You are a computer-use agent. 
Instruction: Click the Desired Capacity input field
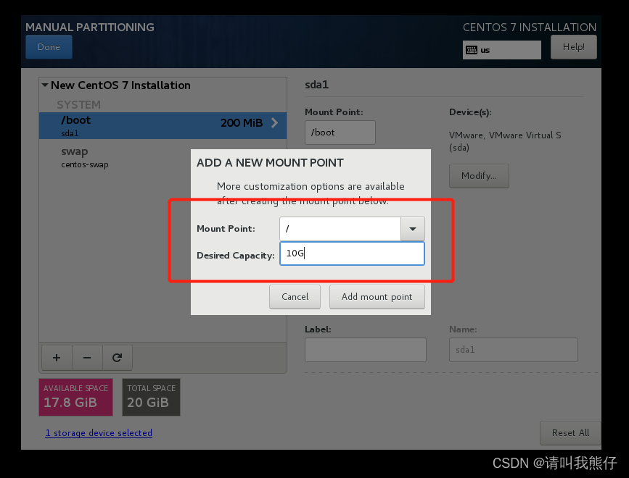pyautogui.click(x=352, y=253)
